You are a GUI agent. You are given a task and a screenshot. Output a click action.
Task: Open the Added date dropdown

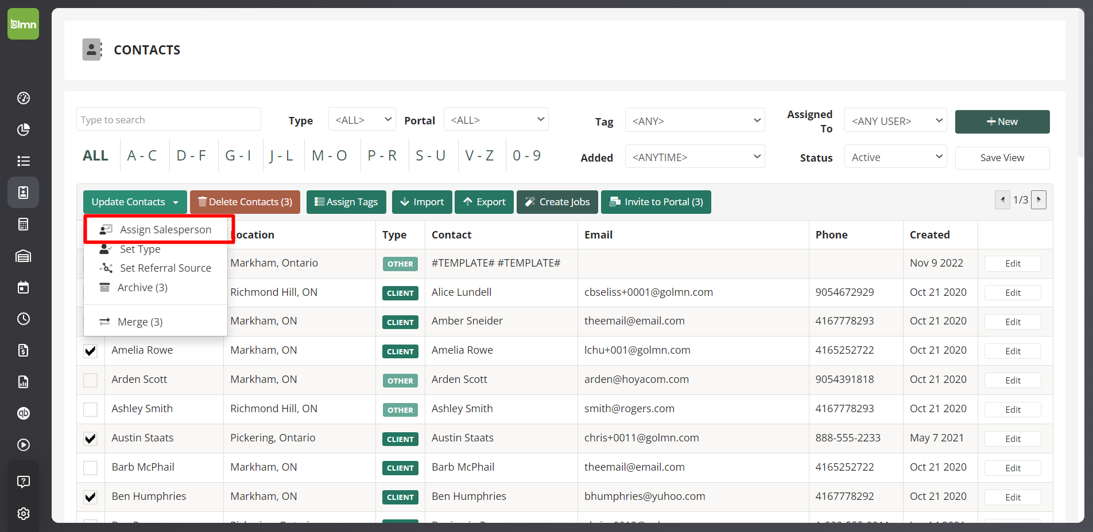pyautogui.click(x=695, y=157)
